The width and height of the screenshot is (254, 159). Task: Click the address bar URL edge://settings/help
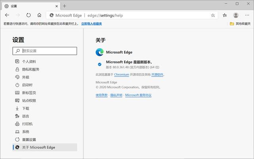pos(105,15)
